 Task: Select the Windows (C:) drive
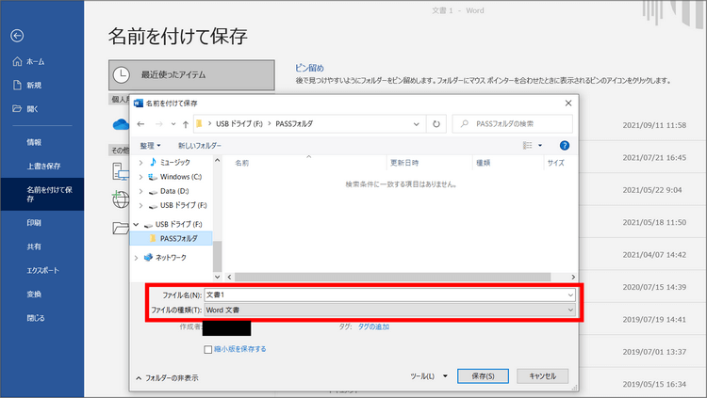click(180, 176)
